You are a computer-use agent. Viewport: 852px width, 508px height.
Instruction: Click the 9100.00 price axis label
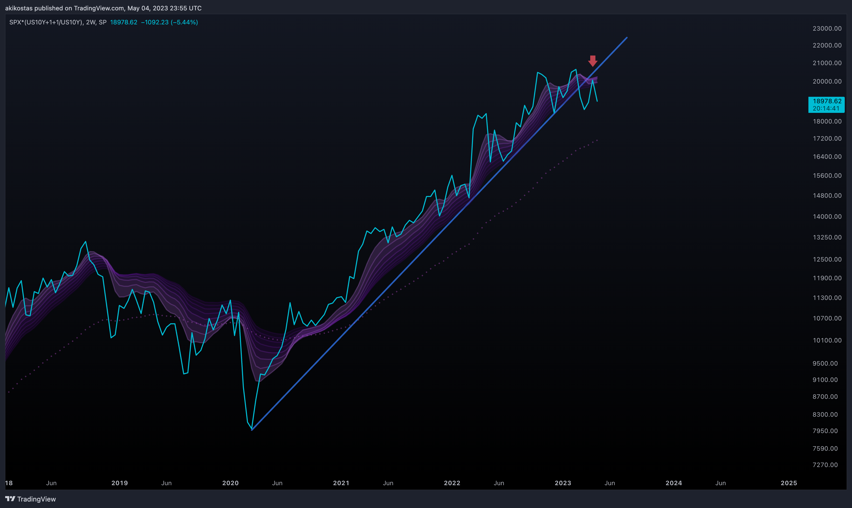pyautogui.click(x=825, y=380)
